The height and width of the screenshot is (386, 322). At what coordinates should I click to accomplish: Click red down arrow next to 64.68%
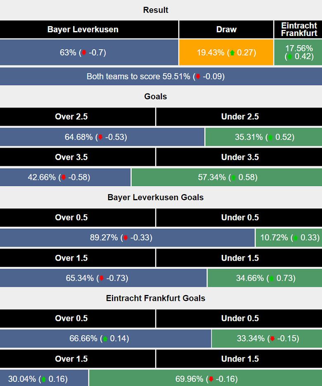100,137
